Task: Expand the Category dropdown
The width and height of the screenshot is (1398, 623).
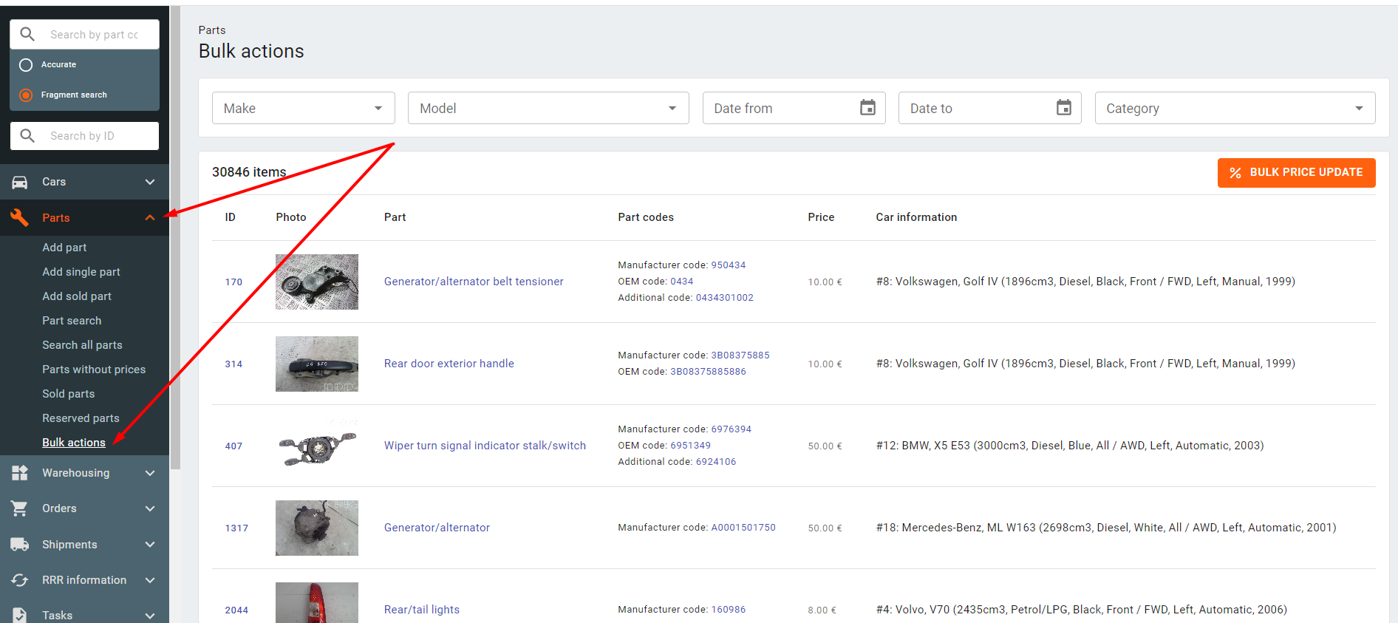Action: 1234,108
